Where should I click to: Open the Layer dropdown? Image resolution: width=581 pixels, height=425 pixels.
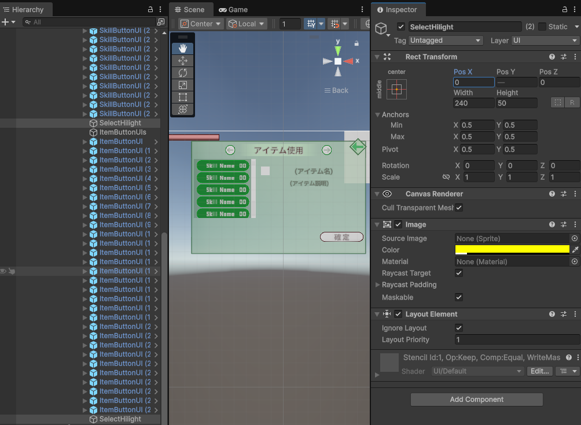(545, 40)
